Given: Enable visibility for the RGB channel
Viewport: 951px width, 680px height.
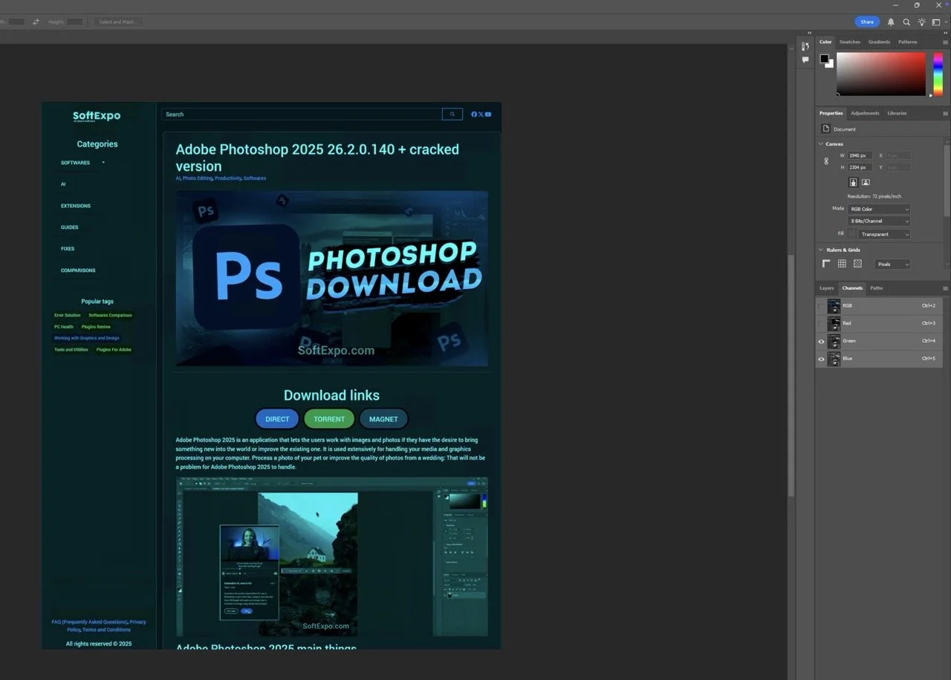Looking at the screenshot, I should click(x=821, y=305).
